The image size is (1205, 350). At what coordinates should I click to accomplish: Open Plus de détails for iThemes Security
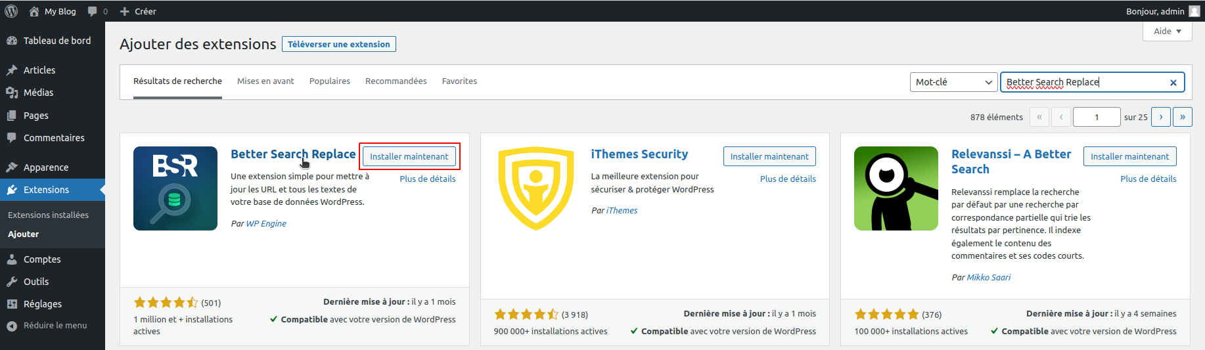[787, 179]
